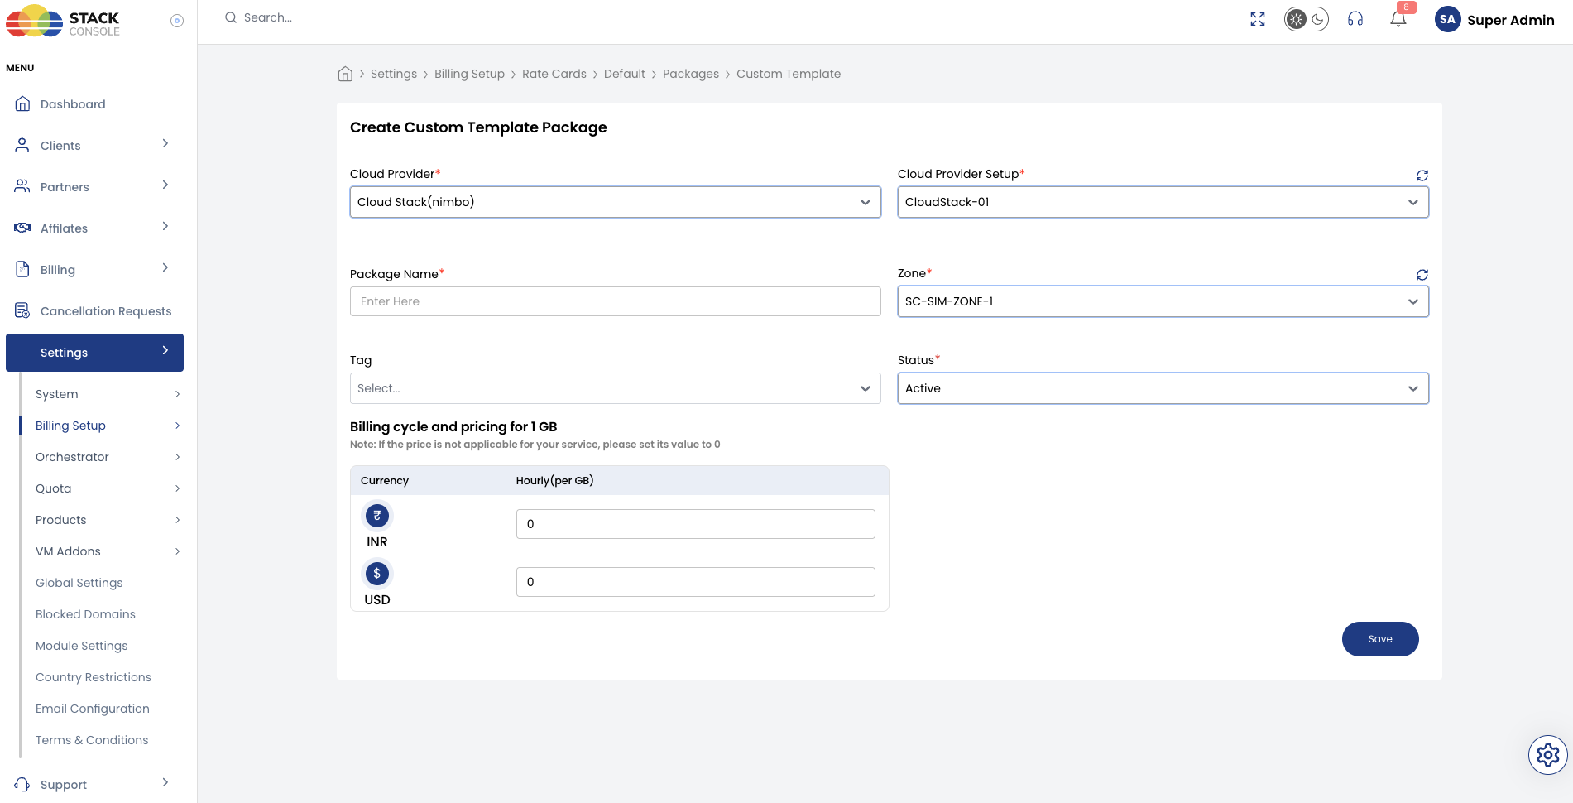
Task: Open Rate Cards breadcrumb link
Action: point(554,74)
